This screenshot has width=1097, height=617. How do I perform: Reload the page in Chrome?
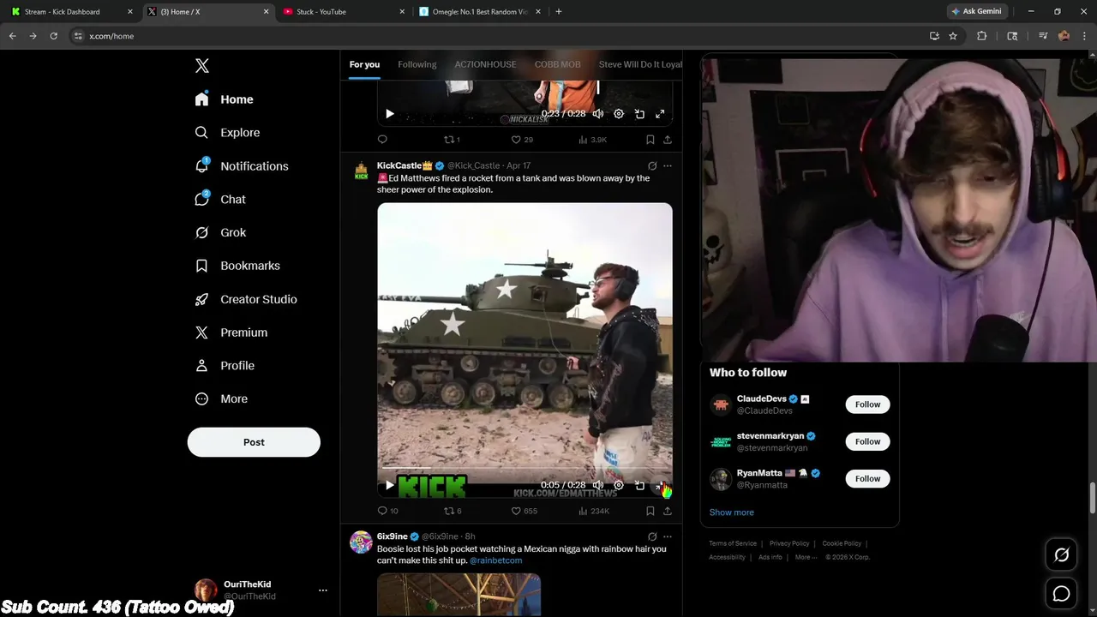(x=53, y=36)
